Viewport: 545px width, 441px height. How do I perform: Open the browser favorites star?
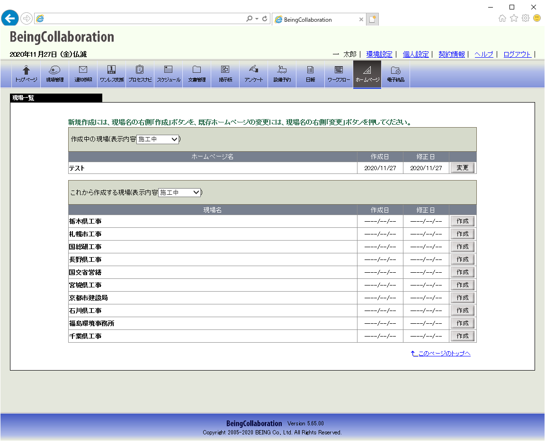[514, 18]
